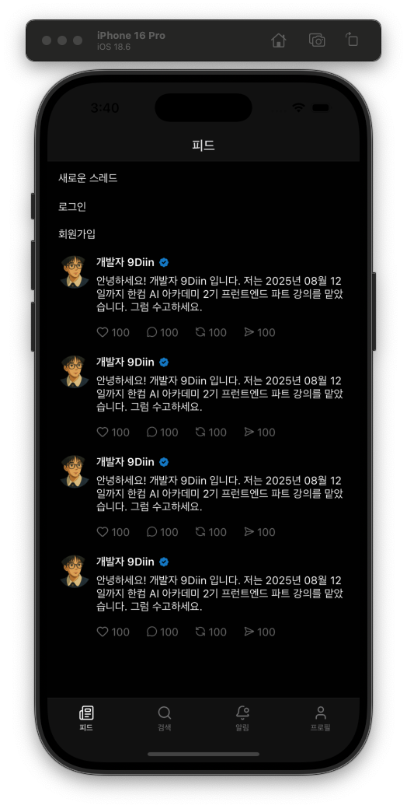The width and height of the screenshot is (407, 809).
Task: Tap the 회원가입 sign-up link
Action: click(77, 234)
